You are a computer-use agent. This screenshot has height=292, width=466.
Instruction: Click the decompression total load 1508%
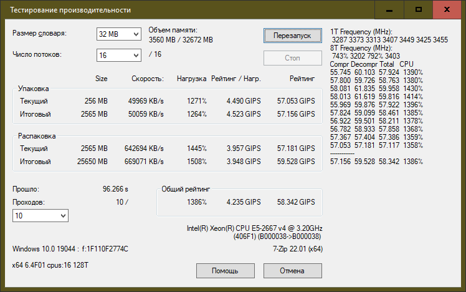pyautogui.click(x=197, y=162)
